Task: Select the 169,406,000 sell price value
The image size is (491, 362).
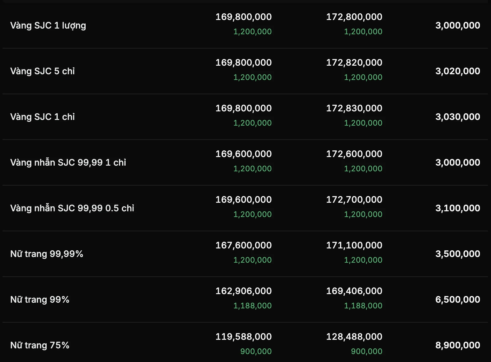Action: point(354,291)
